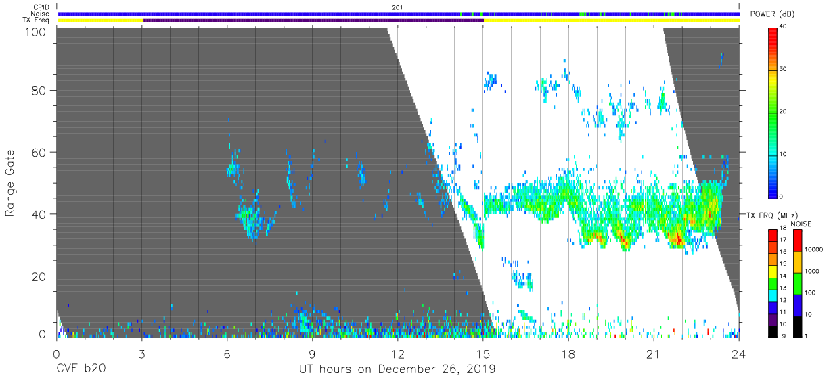This screenshot has width=831, height=383.
Task: Click the 12 tick on the UT hours axis
Action: tap(398, 354)
